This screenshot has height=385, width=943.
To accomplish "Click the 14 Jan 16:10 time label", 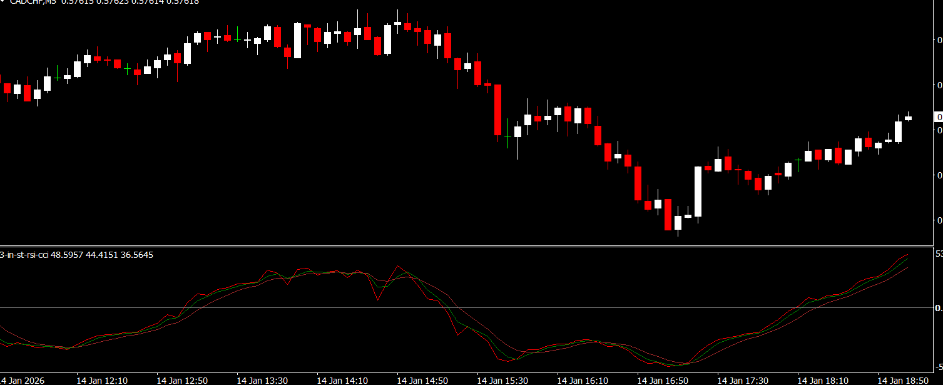I will click(583, 380).
